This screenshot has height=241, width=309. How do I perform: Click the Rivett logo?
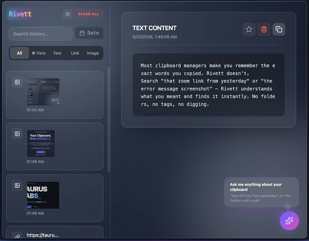coord(20,14)
